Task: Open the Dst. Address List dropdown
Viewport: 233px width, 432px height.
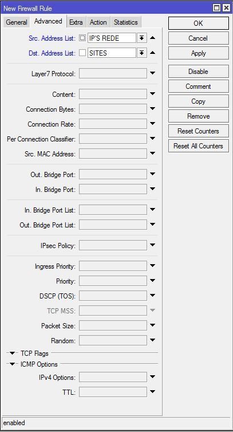Action: point(141,53)
